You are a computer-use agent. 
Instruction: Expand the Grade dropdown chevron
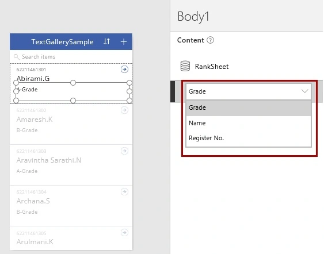(305, 91)
